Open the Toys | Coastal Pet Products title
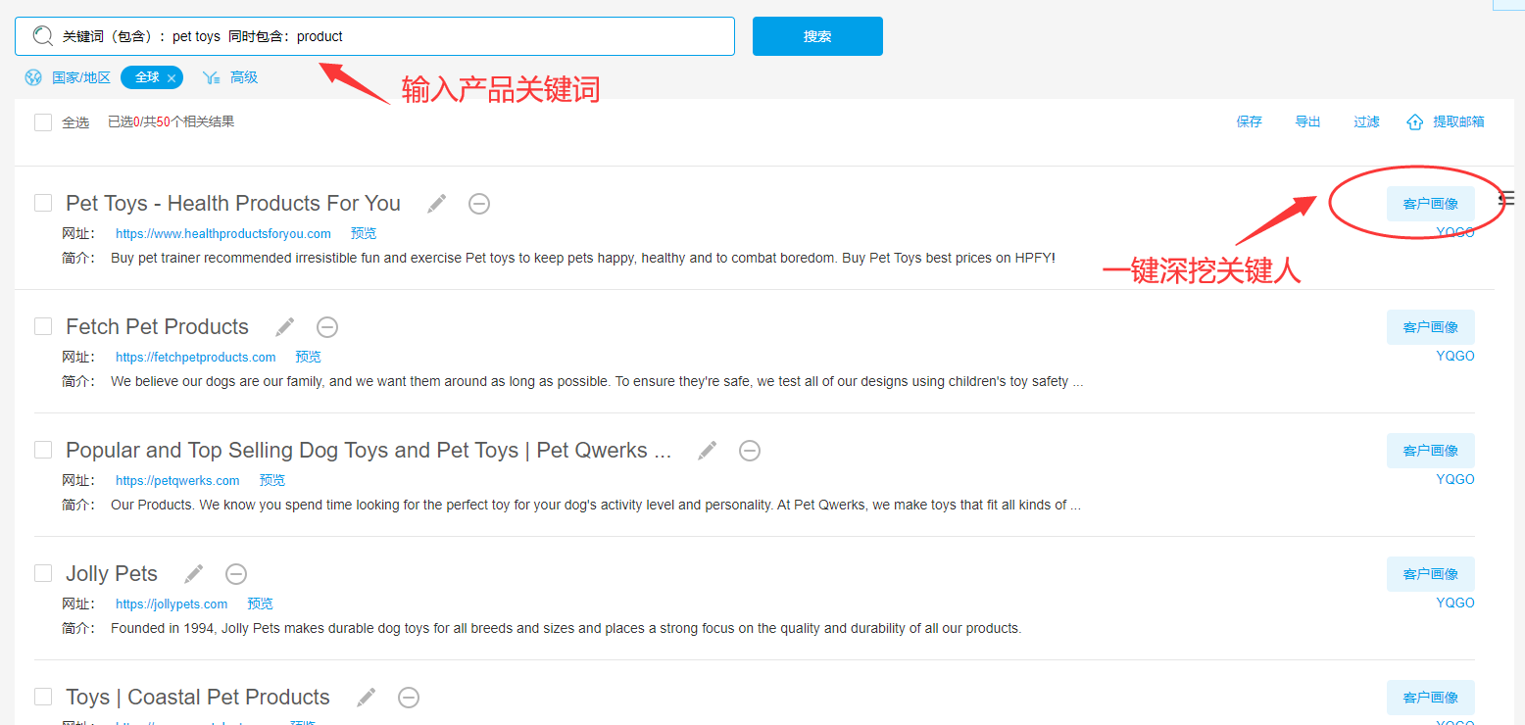The height and width of the screenshot is (725, 1525). pyautogui.click(x=198, y=697)
